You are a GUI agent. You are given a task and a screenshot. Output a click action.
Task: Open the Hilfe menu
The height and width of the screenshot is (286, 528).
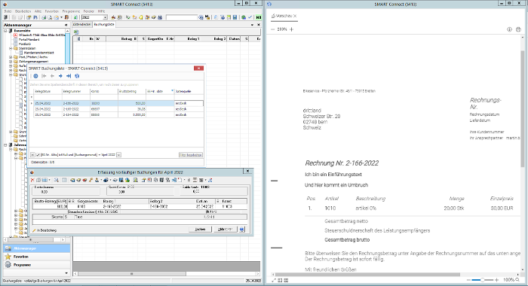101,11
